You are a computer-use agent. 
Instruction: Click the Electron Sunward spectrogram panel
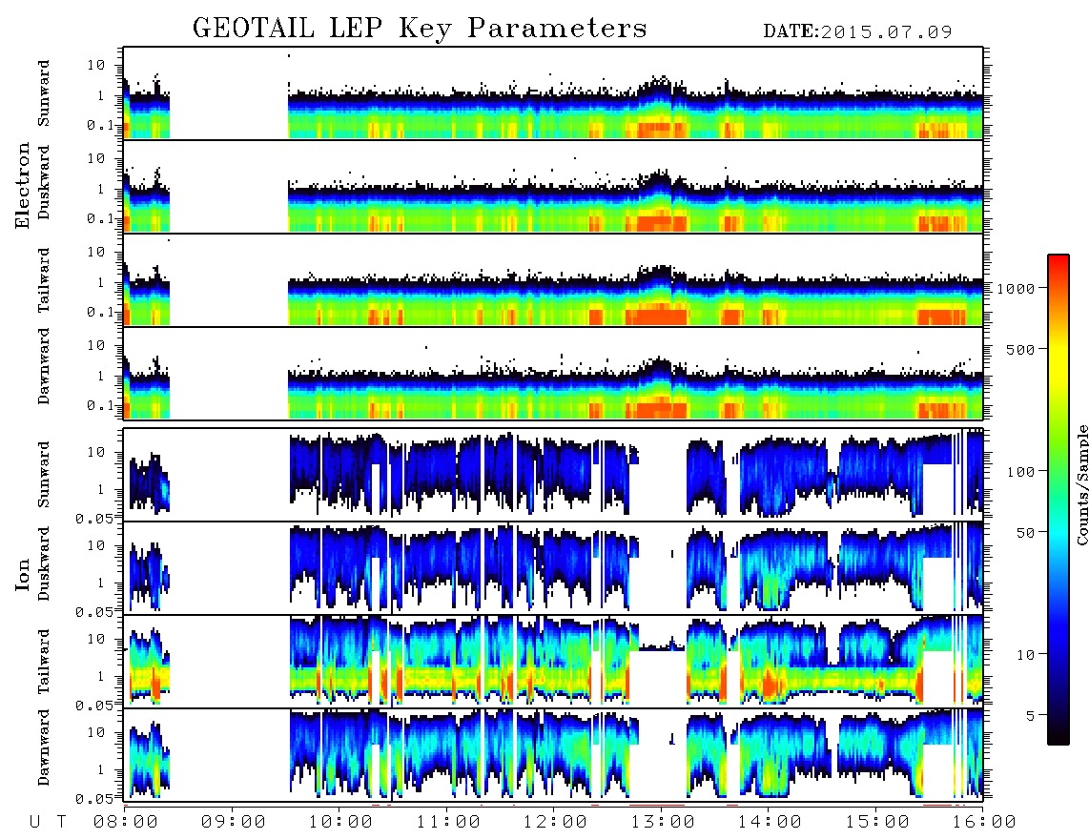click(x=553, y=93)
